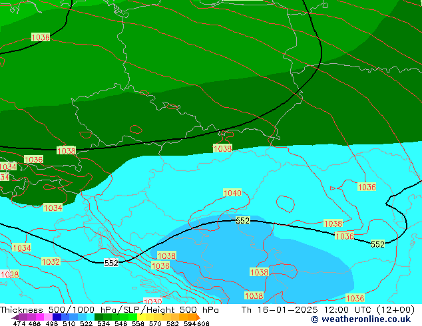
Task: Select the 1032 pressure contour label
Action: 51,261
